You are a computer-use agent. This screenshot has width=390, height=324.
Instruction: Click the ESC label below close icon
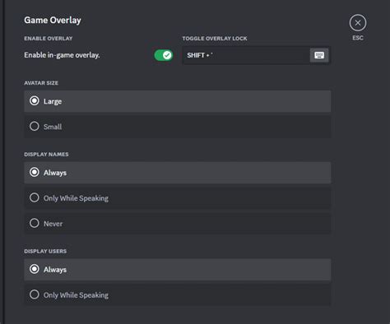pos(358,38)
